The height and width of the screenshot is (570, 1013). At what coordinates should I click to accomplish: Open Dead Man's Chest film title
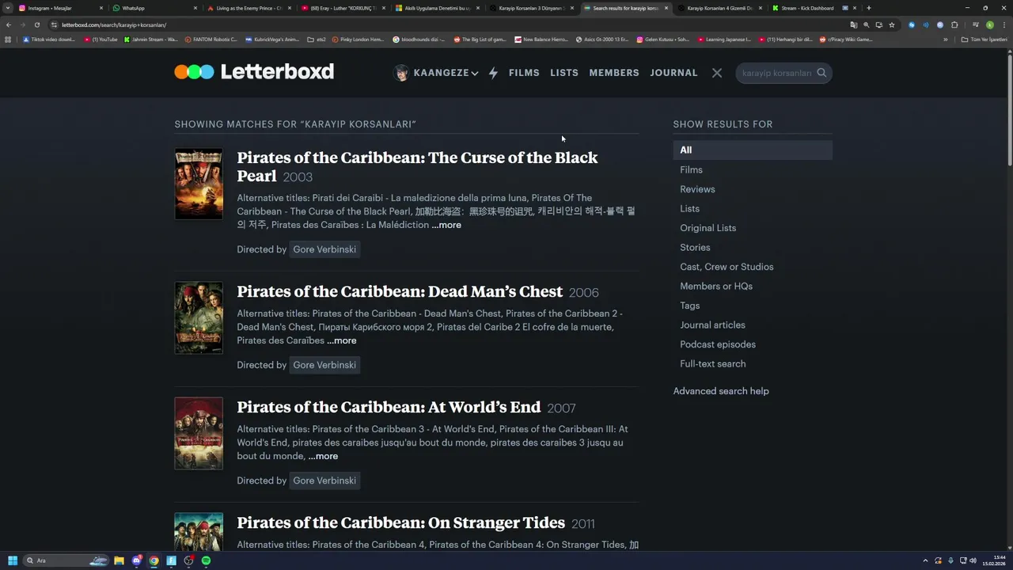(x=400, y=291)
